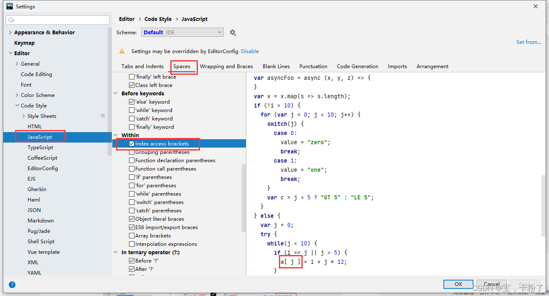Click the EditorConfig warning triangle icon

click(x=122, y=51)
